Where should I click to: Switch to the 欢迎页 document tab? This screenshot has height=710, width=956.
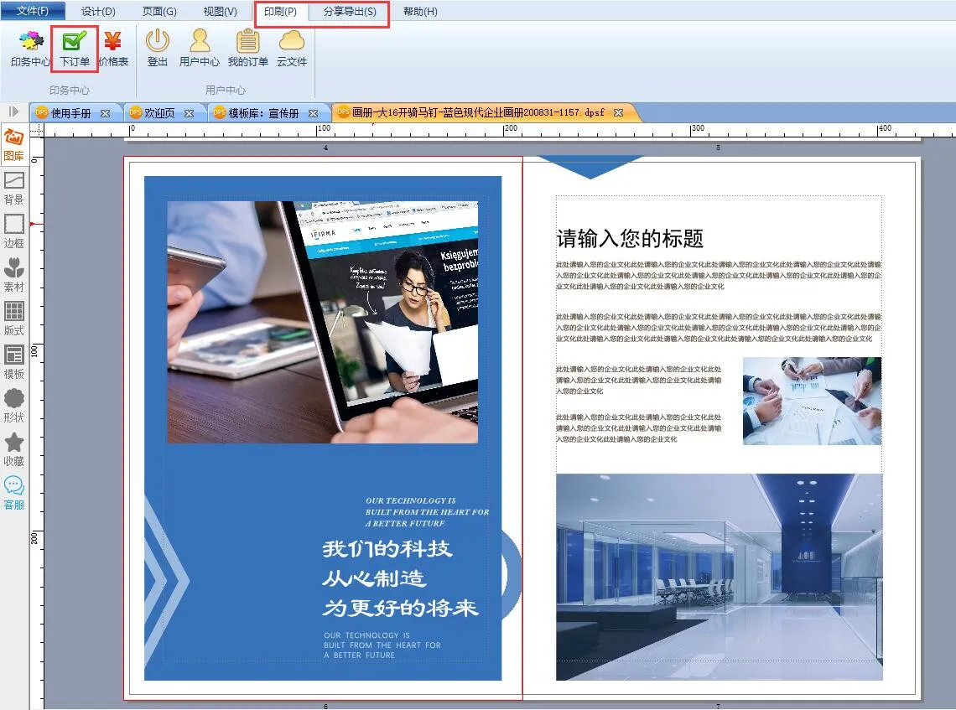(x=159, y=113)
